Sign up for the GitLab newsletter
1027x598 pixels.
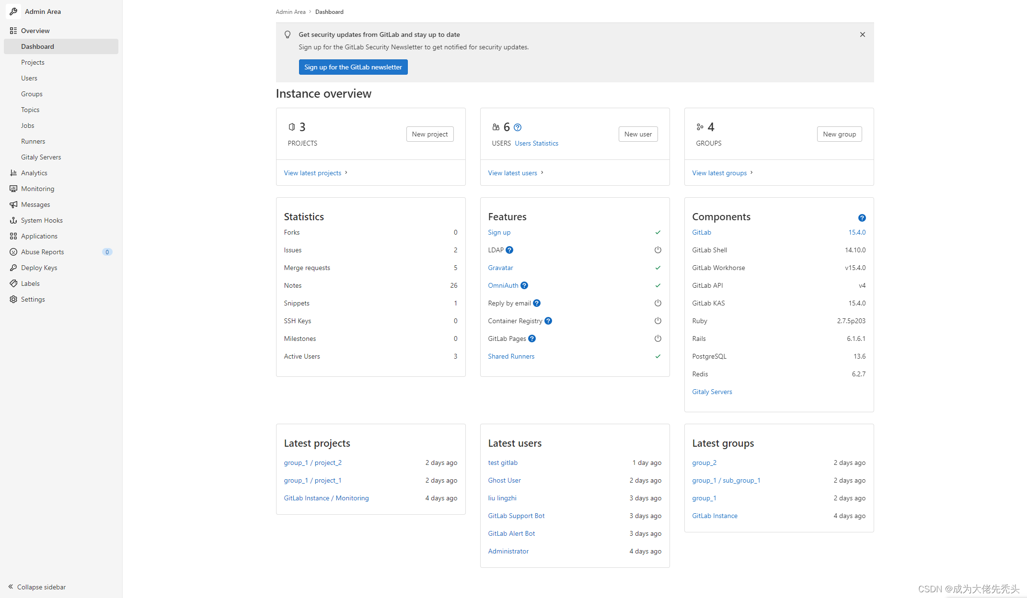tap(353, 67)
